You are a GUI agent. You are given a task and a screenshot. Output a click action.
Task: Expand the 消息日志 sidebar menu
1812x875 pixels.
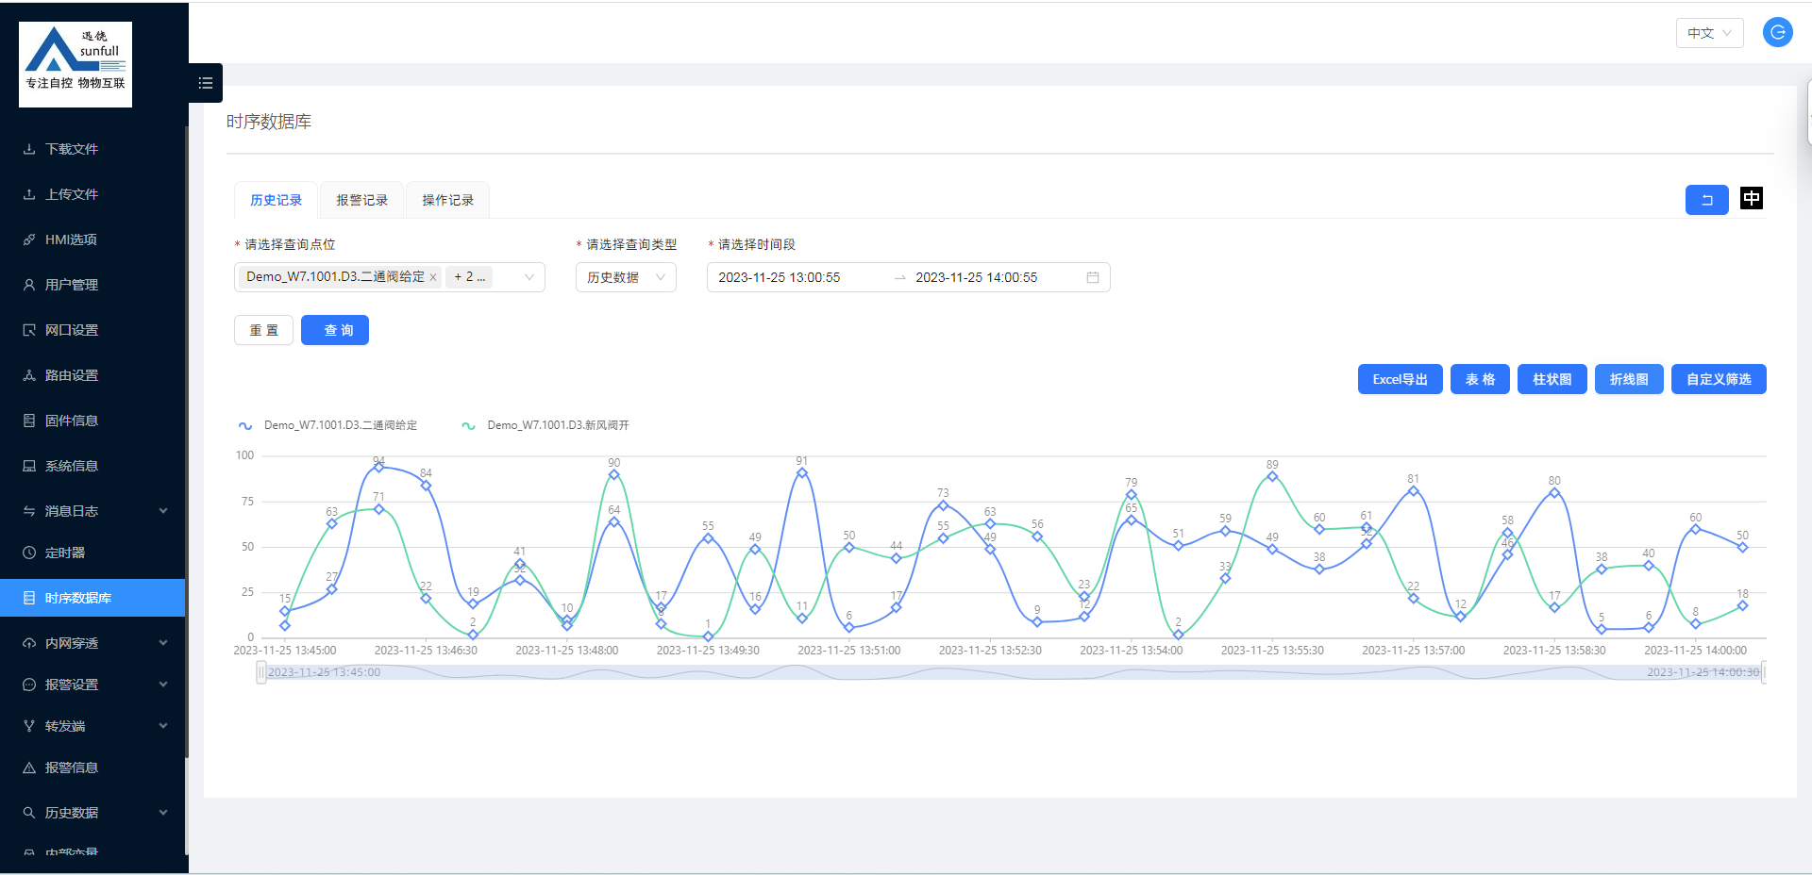coord(94,511)
